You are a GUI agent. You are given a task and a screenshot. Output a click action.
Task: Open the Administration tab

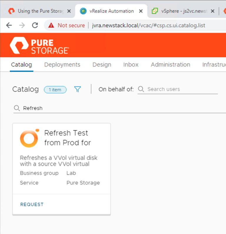pyautogui.click(x=170, y=65)
